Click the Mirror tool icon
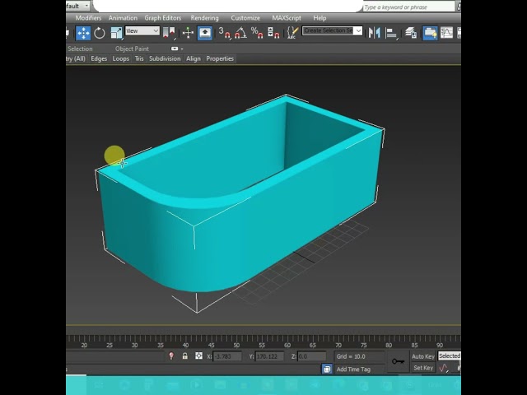 374,33
